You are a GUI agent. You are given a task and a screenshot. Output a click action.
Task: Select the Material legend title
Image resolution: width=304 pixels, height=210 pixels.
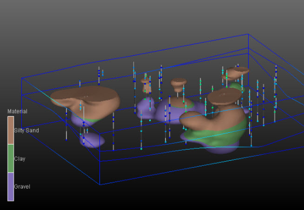point(17,112)
